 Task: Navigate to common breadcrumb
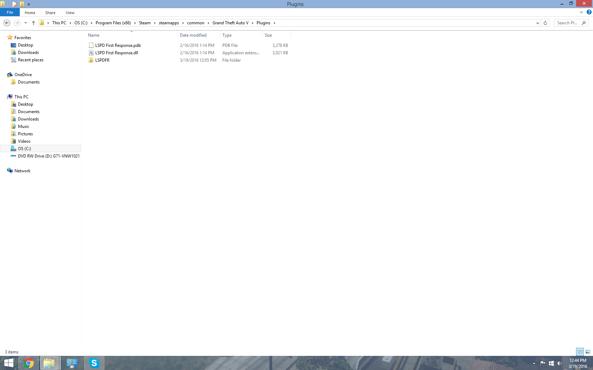196,23
